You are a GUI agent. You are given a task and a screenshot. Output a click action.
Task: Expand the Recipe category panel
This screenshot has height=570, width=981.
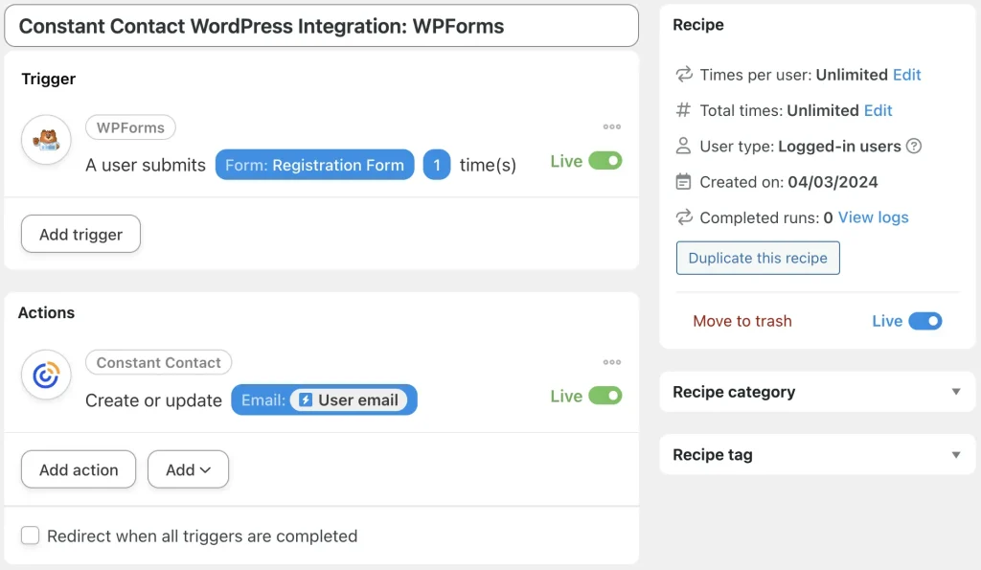click(x=955, y=392)
